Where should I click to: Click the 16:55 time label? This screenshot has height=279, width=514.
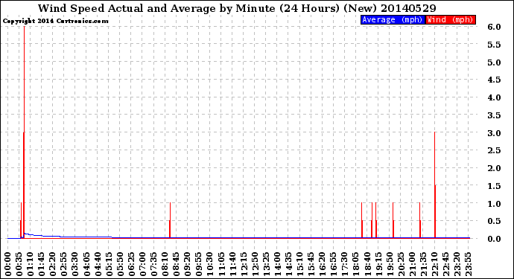[x=334, y=264]
